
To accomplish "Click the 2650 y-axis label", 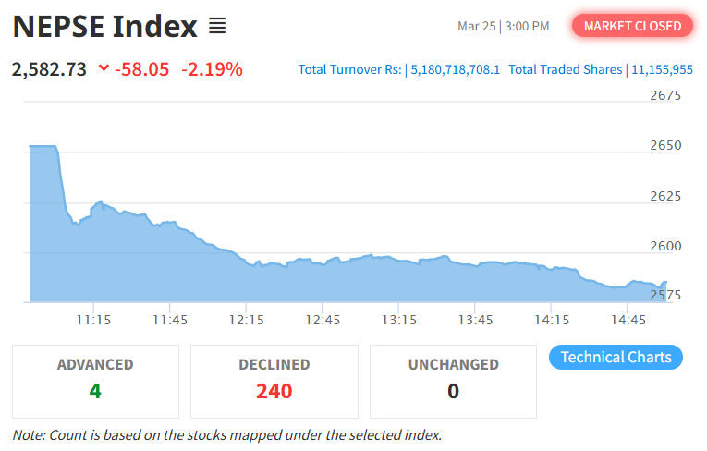I will pyautogui.click(x=665, y=146).
